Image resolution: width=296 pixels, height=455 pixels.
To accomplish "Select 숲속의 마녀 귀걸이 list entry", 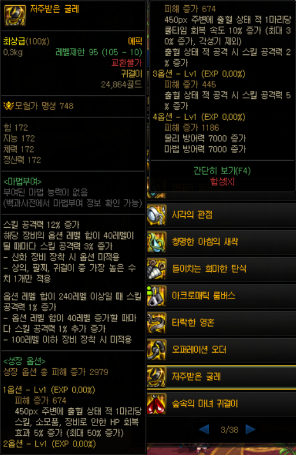I will click(221, 404).
